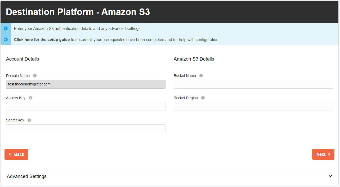Click the Bucket Name label

(x=185, y=76)
